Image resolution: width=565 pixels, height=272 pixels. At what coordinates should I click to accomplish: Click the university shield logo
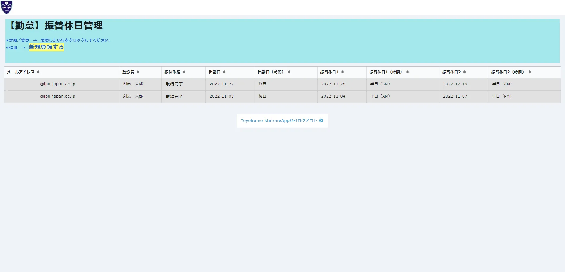click(x=6, y=7)
